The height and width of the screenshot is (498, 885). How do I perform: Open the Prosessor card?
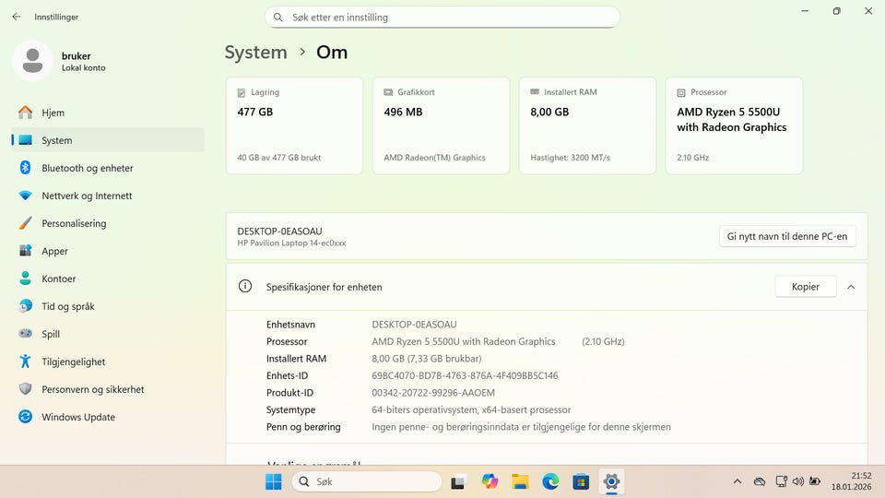[x=735, y=125]
